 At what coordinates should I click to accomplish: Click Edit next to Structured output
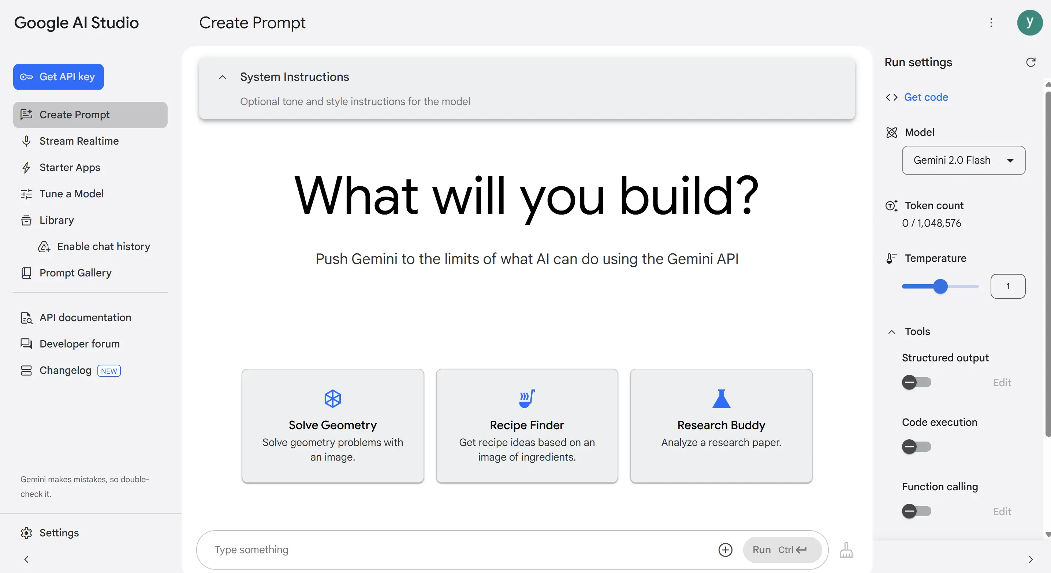1002,383
